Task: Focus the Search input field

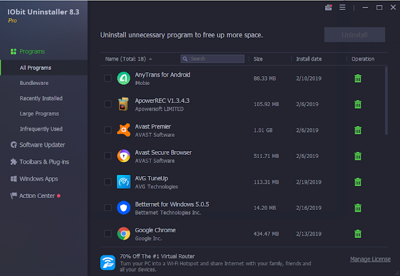Action: tap(212, 59)
